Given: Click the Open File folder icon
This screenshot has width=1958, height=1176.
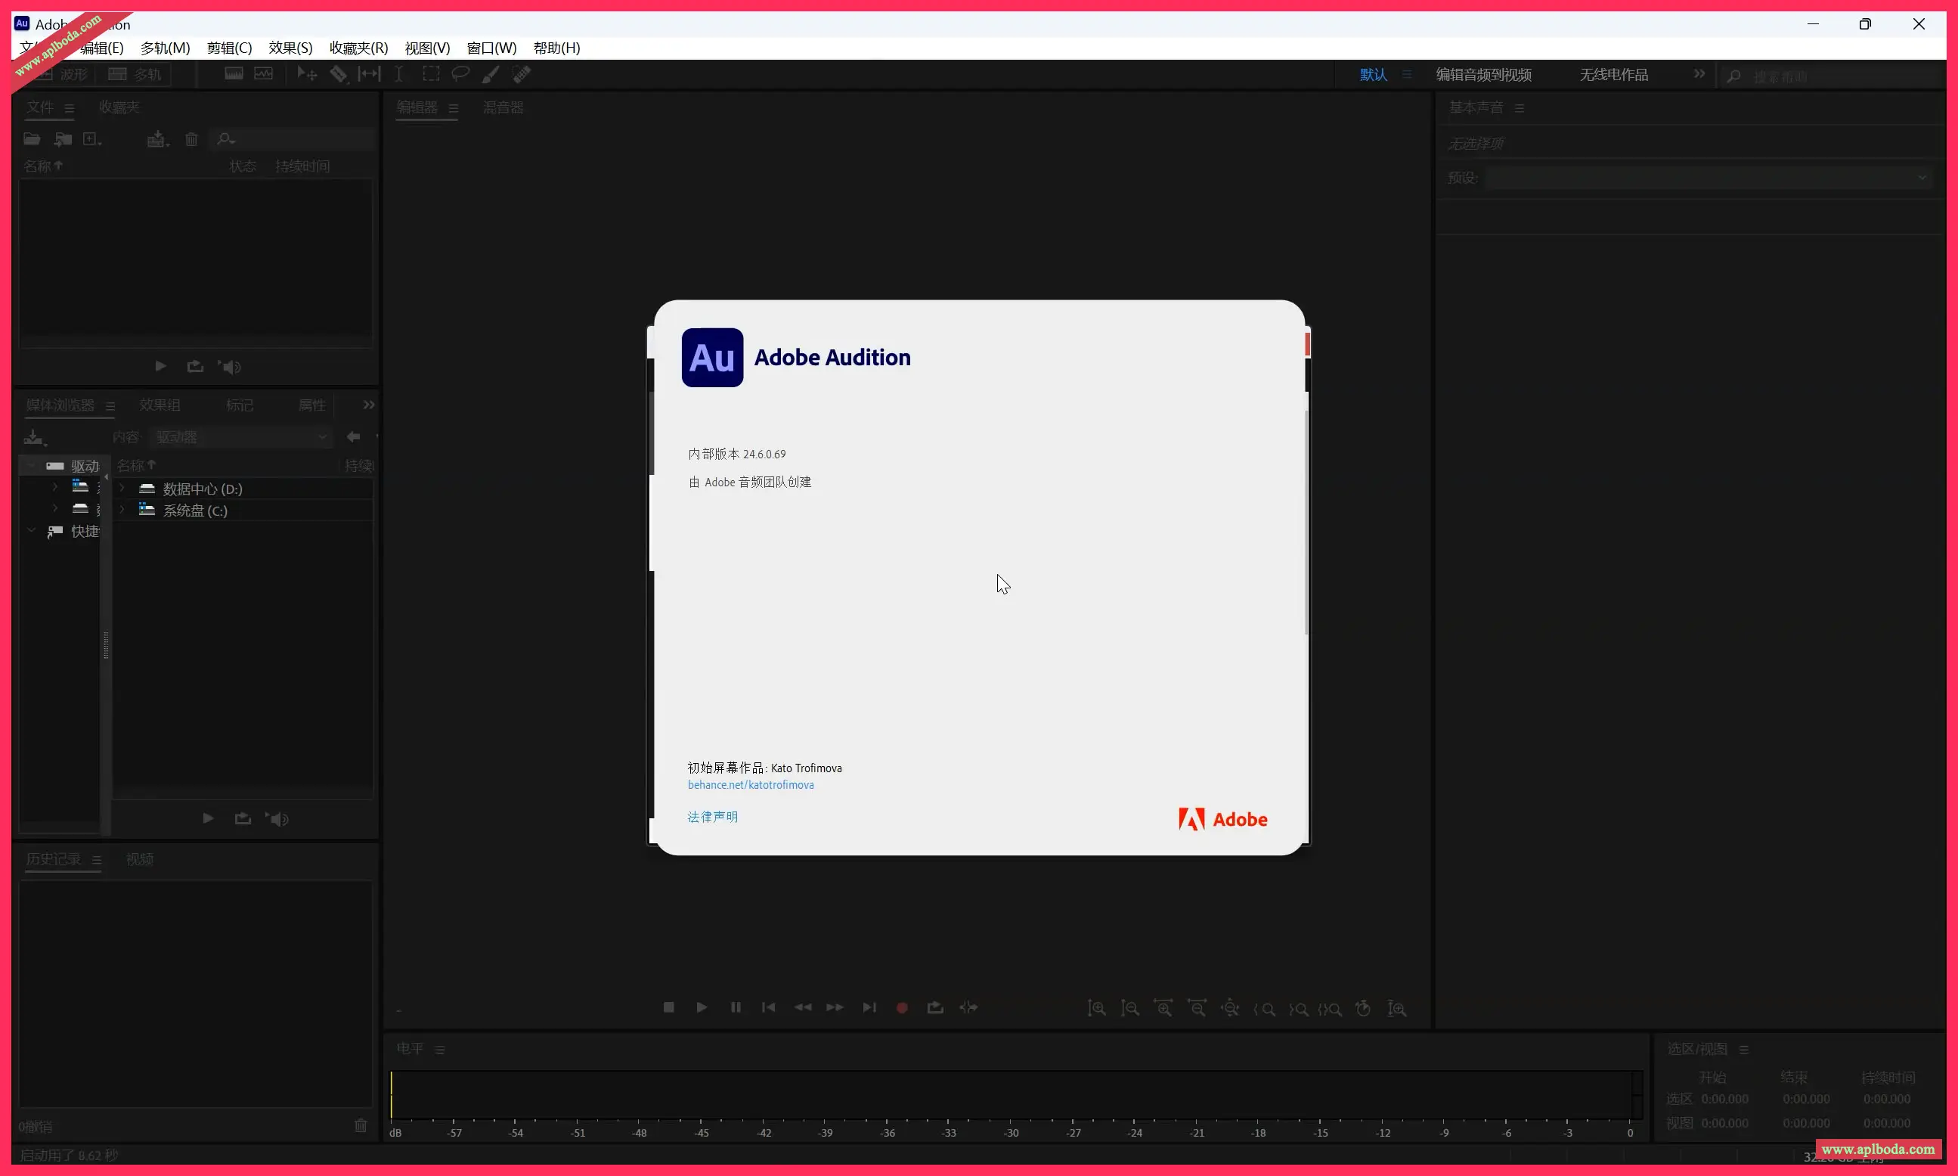Looking at the screenshot, I should [32, 139].
